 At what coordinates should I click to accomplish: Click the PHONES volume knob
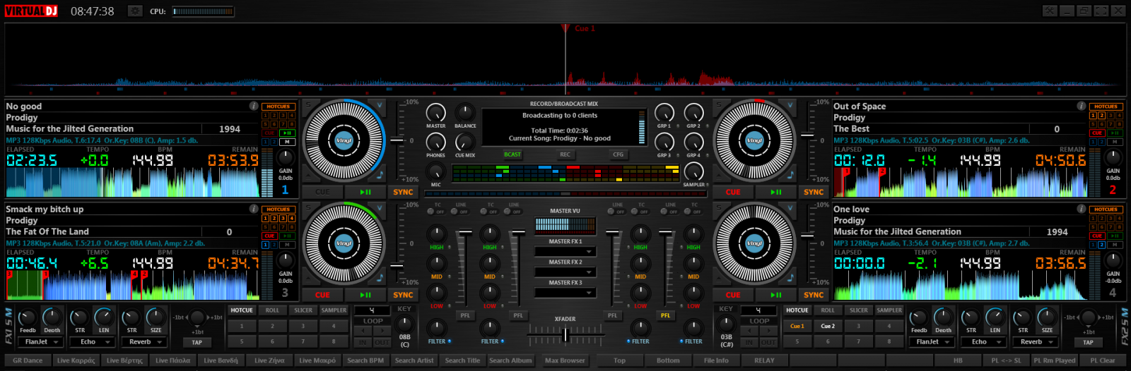click(436, 142)
